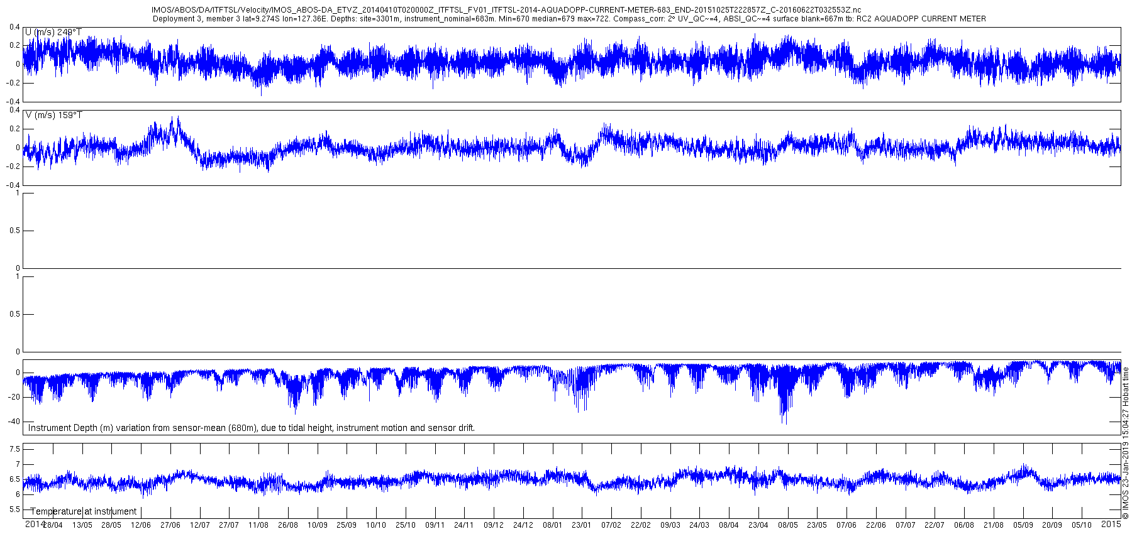Screen dimensions: 1132x534
Task: Select the 23/04 date tick label
Action: (x=758, y=525)
